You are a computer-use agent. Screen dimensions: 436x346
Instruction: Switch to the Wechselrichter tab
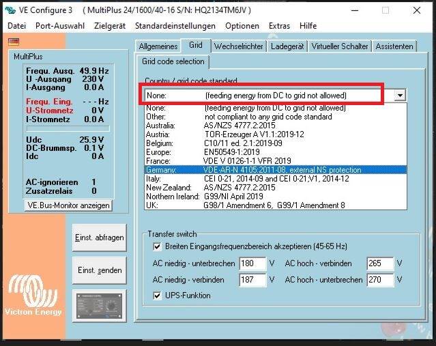point(239,46)
